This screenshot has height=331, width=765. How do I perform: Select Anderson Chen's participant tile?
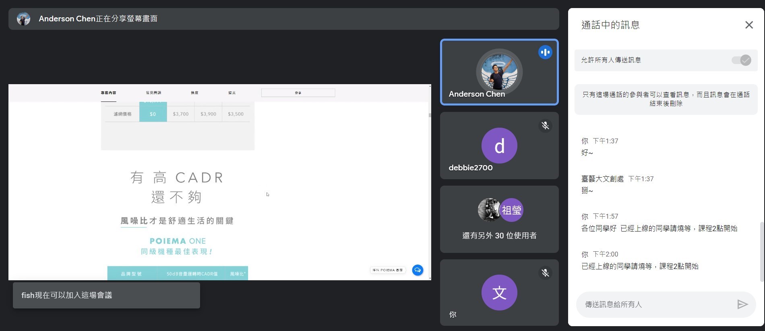click(x=499, y=72)
